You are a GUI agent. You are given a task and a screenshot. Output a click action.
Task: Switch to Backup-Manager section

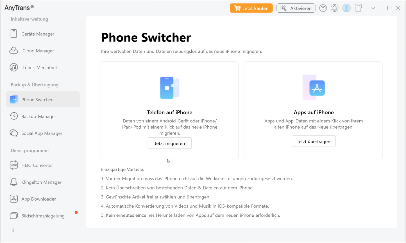coord(39,117)
